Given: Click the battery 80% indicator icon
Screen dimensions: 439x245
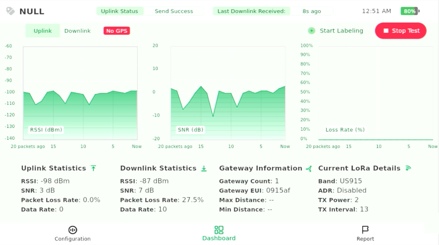Looking at the screenshot, I should (410, 11).
